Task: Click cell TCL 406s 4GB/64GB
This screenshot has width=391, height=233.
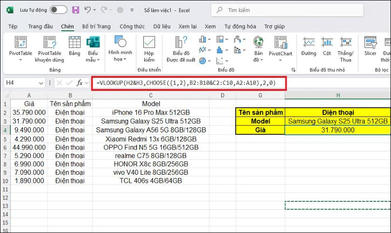Action: [x=151, y=181]
